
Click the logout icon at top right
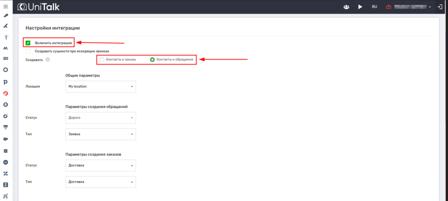pos(440,7)
